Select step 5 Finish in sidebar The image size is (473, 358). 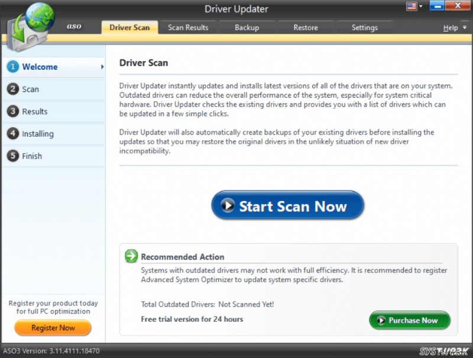[53, 156]
